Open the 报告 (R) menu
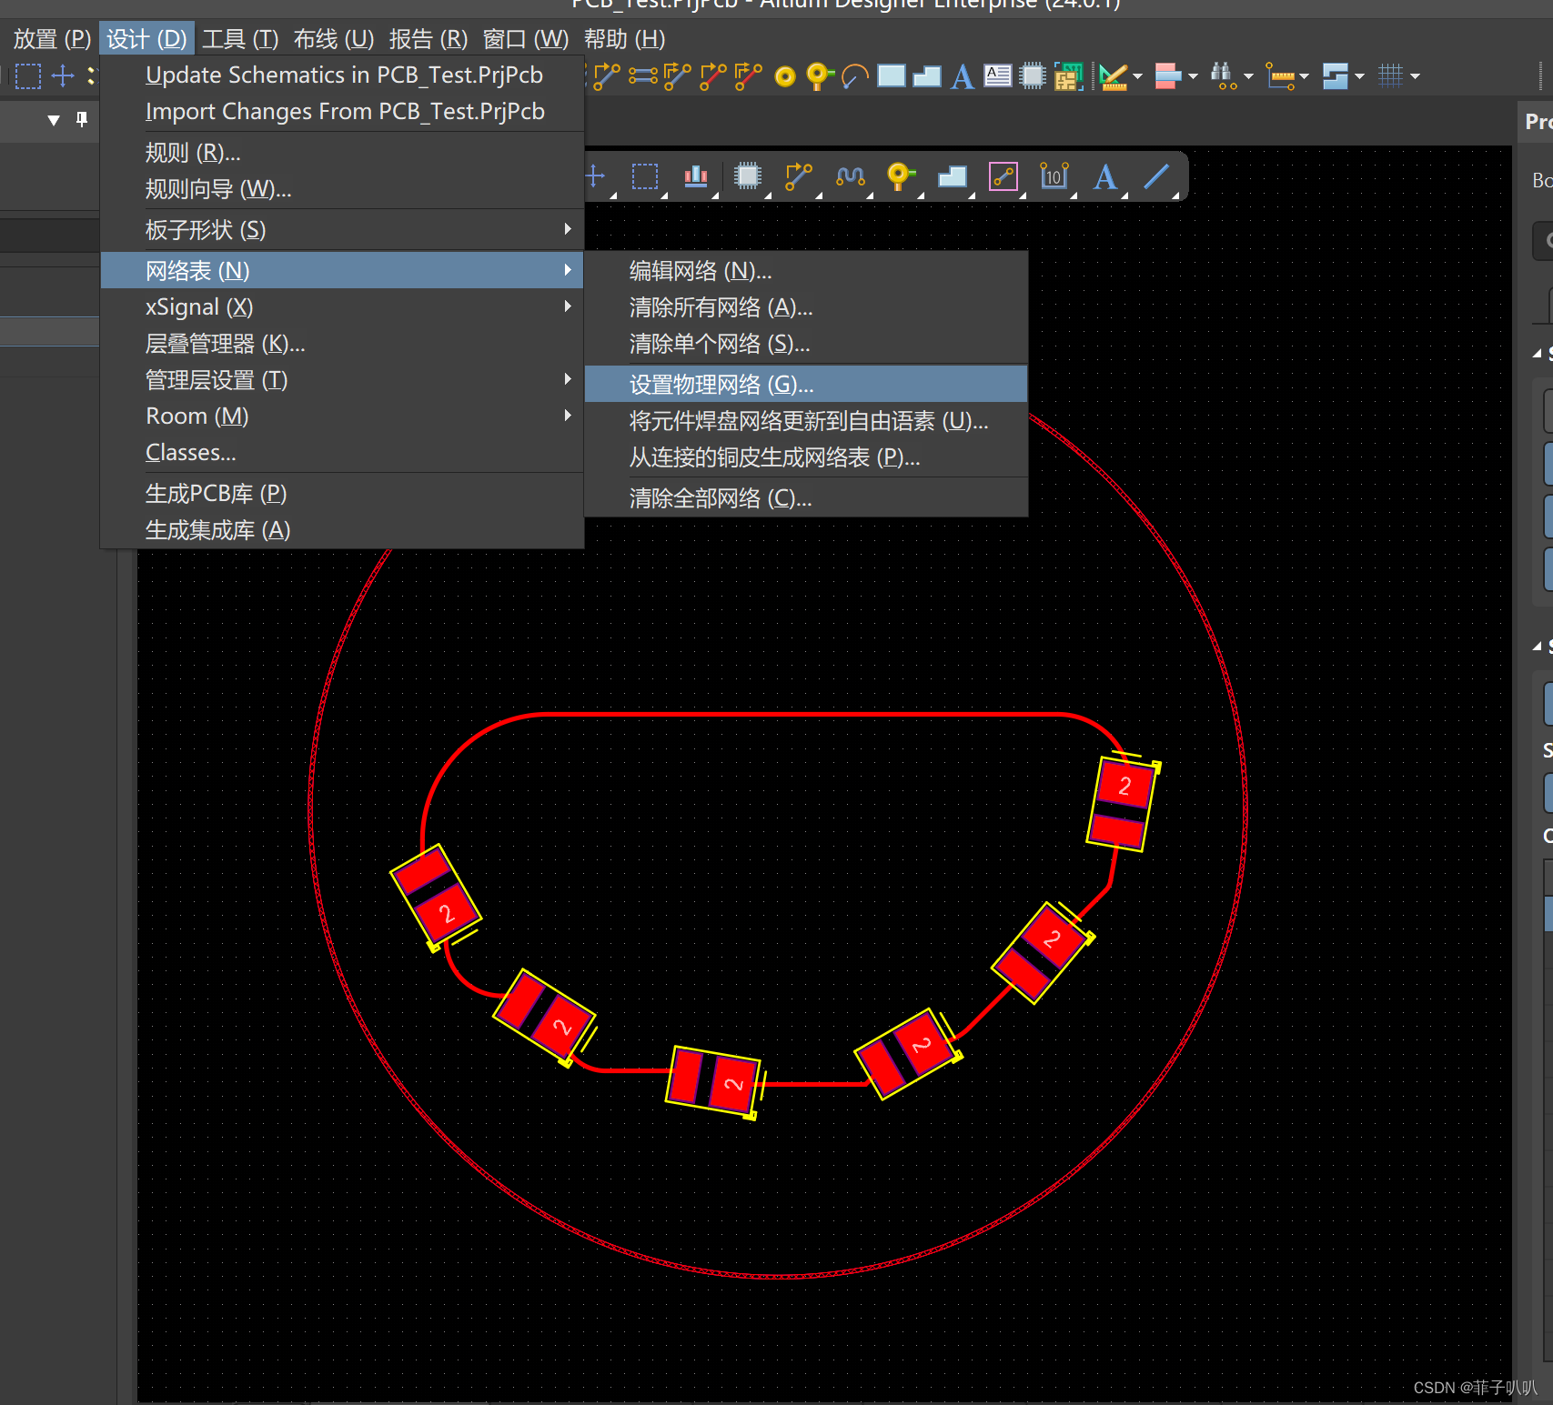This screenshot has height=1405, width=1553. tap(429, 39)
